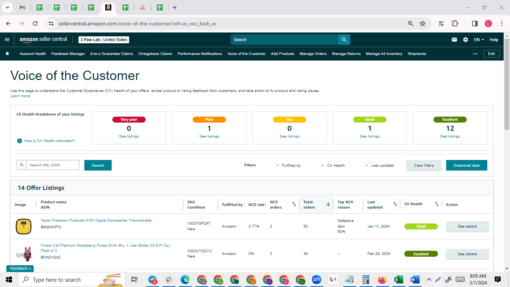Focus the top Seller Central search field
This screenshot has height=287, width=510.
284,40
